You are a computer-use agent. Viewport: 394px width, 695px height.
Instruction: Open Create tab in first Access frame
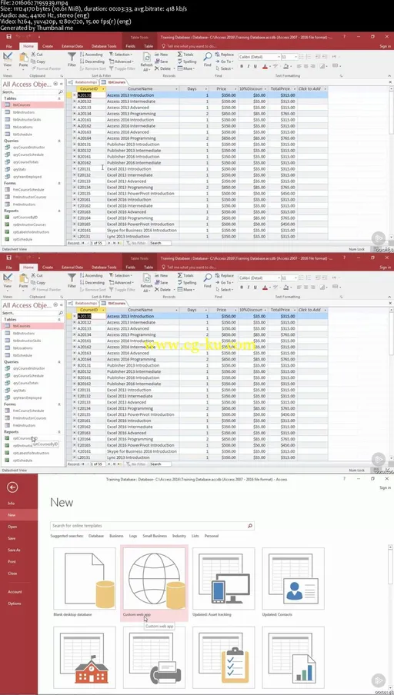click(x=48, y=46)
